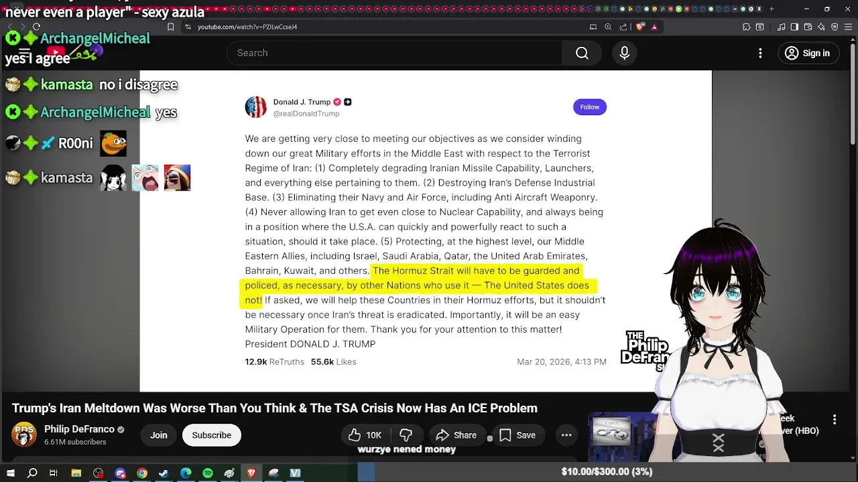This screenshot has width=858, height=482.
Task: Open the Brave Wallet icon
Action: [x=808, y=27]
